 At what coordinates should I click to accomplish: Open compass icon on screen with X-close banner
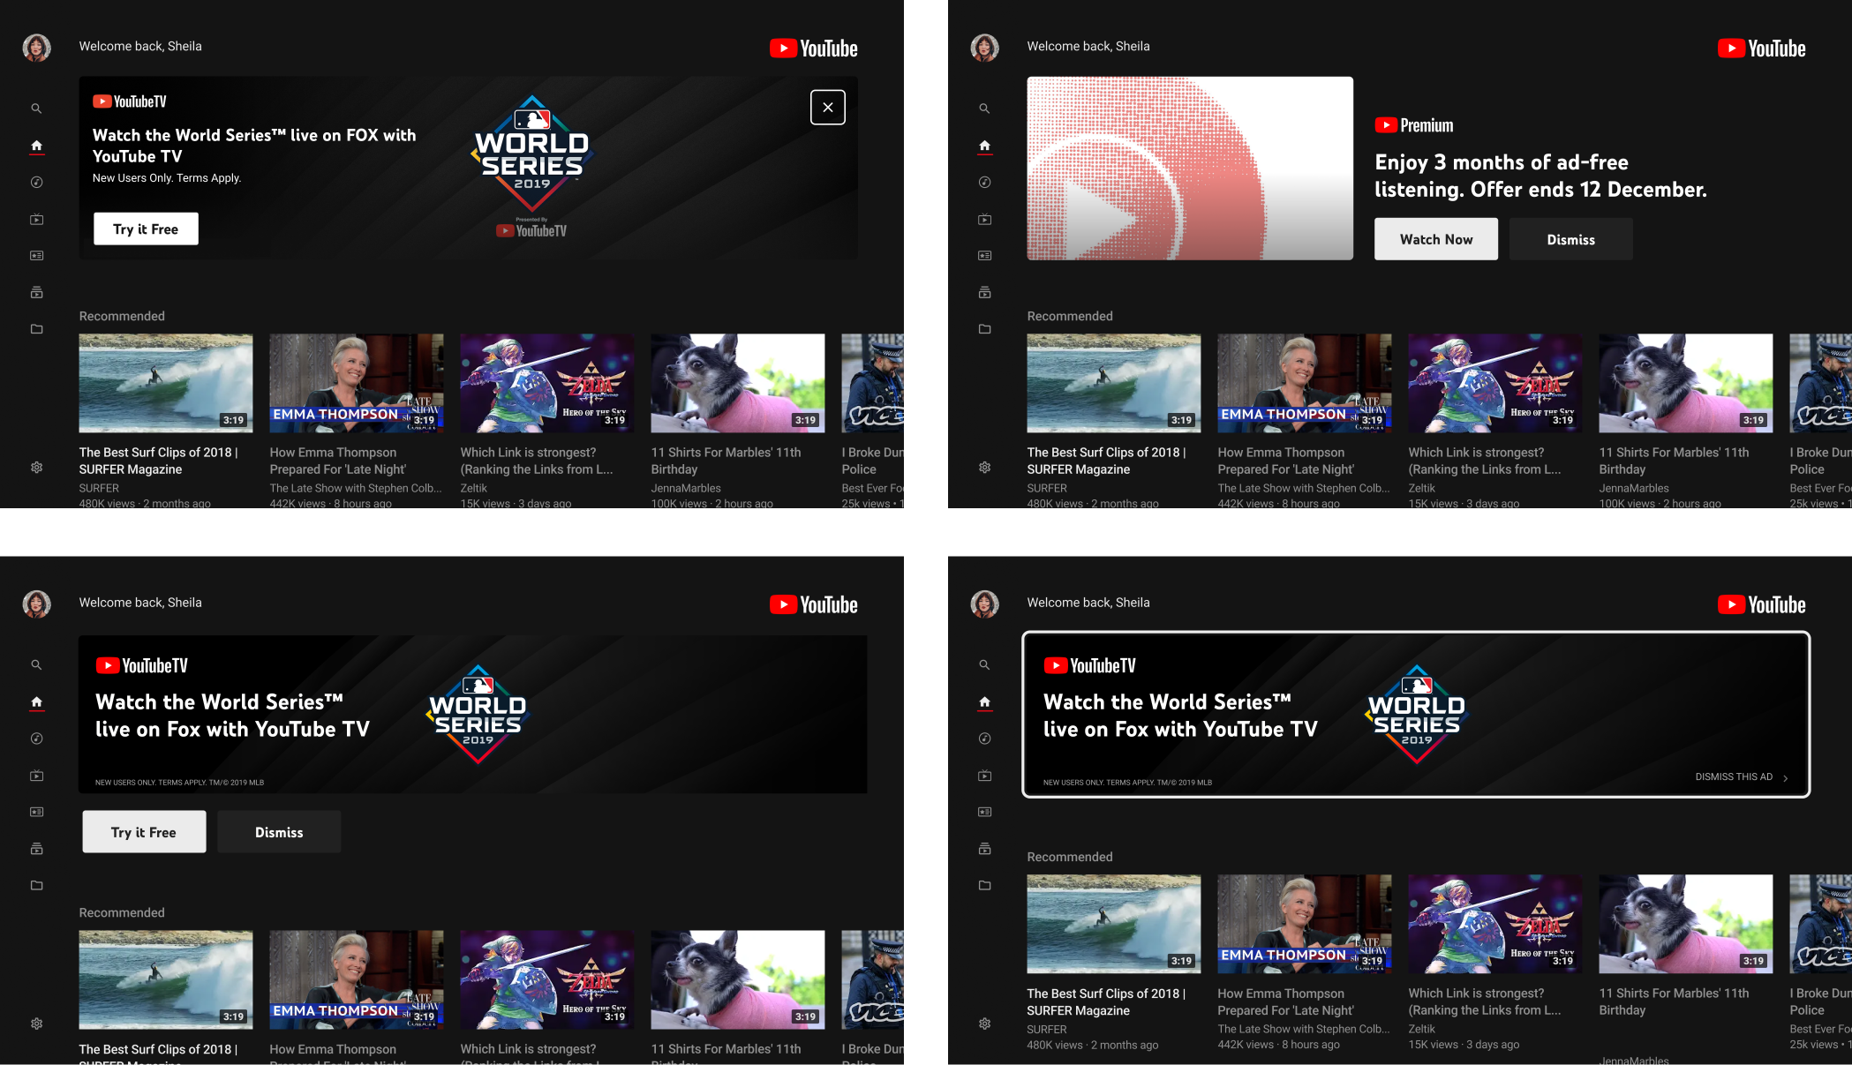[36, 183]
